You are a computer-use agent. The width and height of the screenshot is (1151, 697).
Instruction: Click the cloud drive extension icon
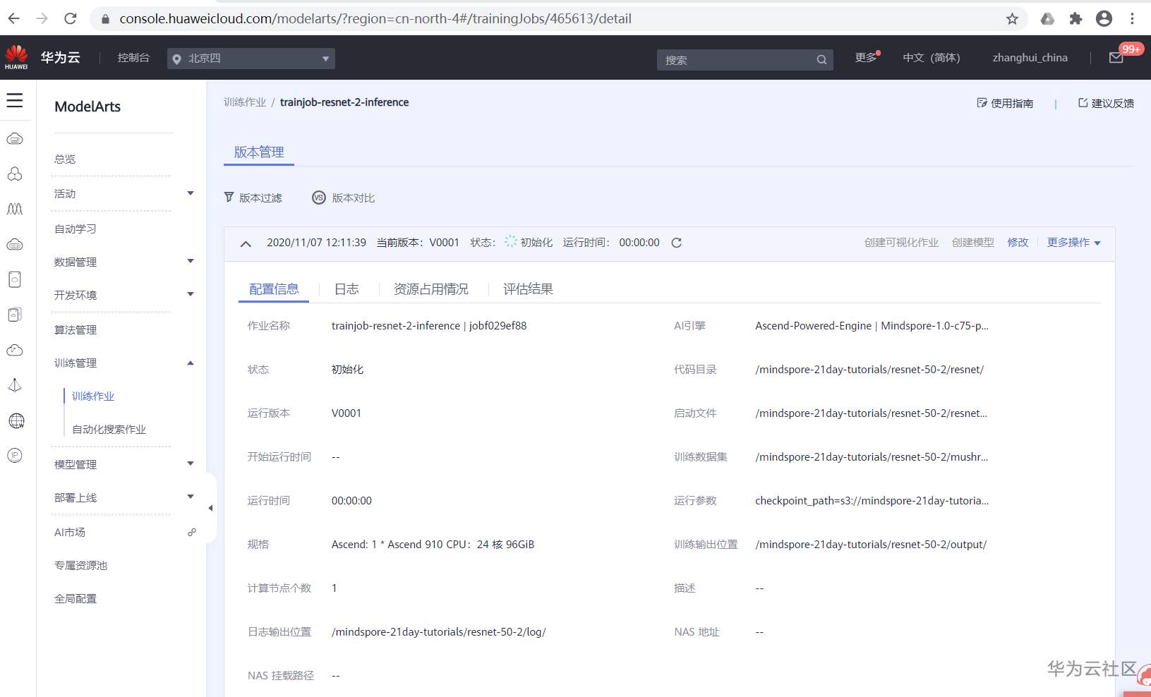[1047, 19]
